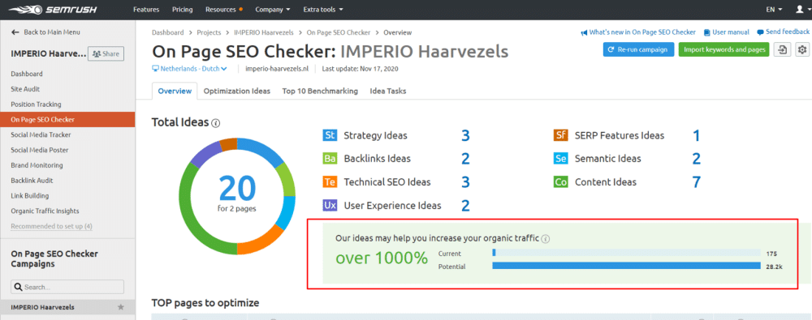
Task: Switch to the Top 10 Benchmarking tab
Action: tap(320, 91)
